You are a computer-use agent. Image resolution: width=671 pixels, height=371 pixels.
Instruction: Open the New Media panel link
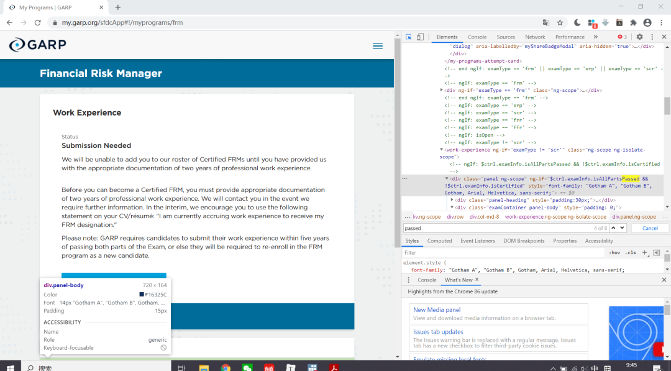(x=437, y=310)
